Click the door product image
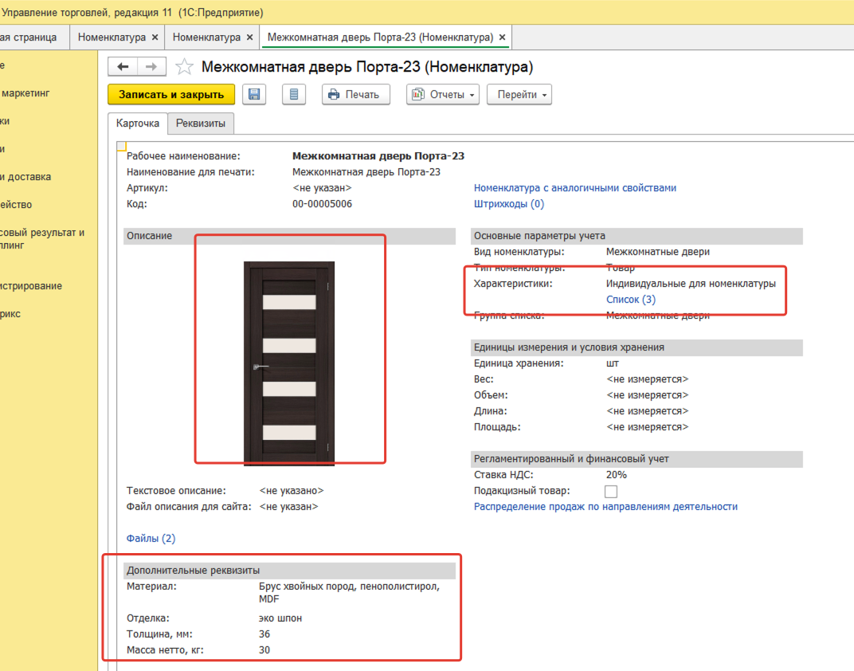854x671 pixels. pos(289,363)
